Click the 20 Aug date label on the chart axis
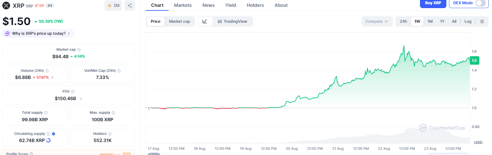 (292, 149)
